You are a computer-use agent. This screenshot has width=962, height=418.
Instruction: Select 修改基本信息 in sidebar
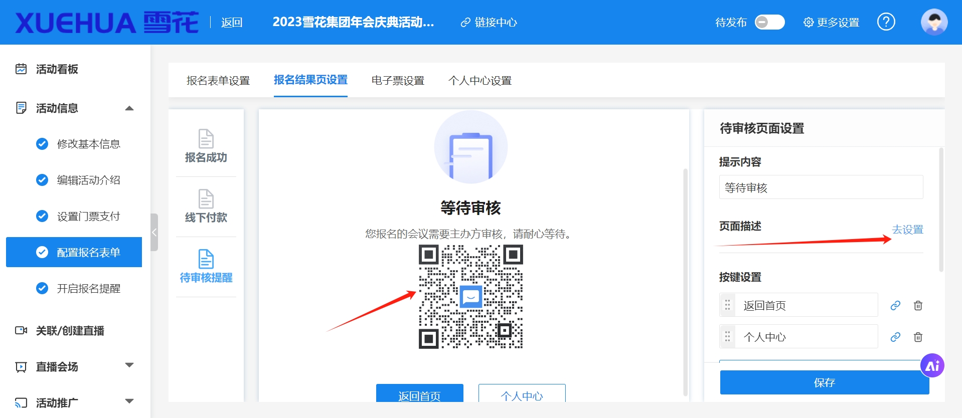click(89, 144)
